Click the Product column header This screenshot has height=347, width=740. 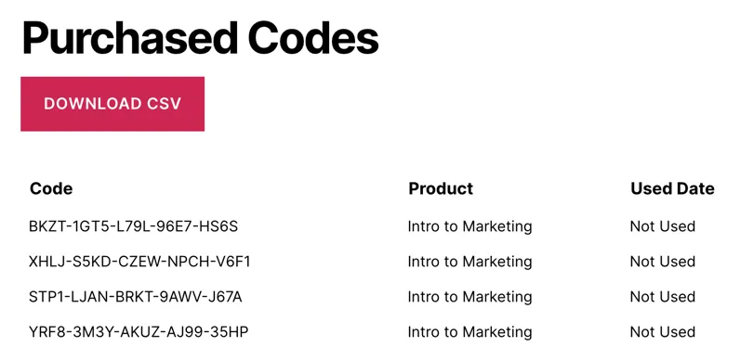[441, 188]
